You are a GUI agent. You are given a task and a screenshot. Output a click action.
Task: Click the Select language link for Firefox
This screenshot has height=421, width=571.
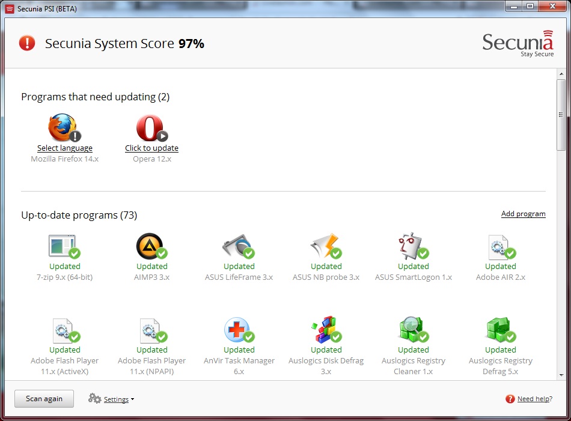point(65,148)
